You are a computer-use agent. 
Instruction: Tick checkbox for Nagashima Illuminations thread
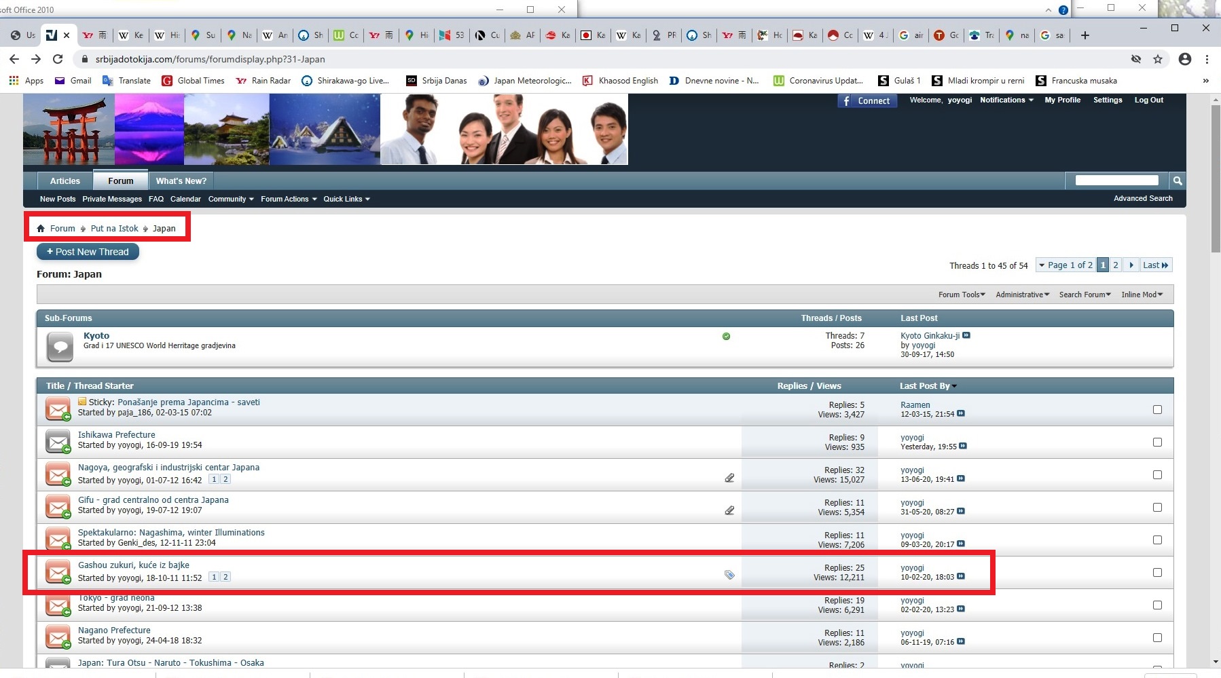(1157, 540)
